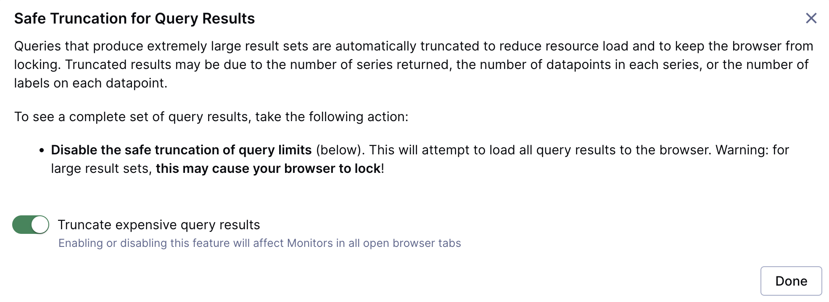Select the Safe Truncation for Query Results title

(x=135, y=18)
